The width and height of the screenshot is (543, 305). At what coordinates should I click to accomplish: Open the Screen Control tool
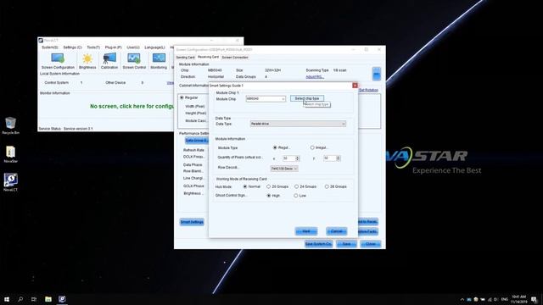tap(134, 61)
